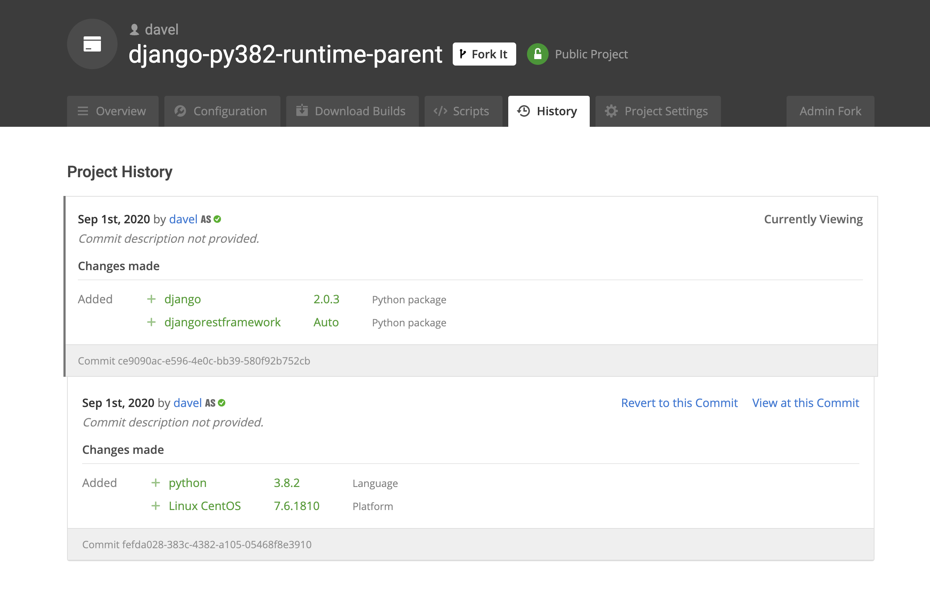Viewport: 930px width, 590px height.
Task: Go to the Download Builds tab
Action: coord(352,111)
